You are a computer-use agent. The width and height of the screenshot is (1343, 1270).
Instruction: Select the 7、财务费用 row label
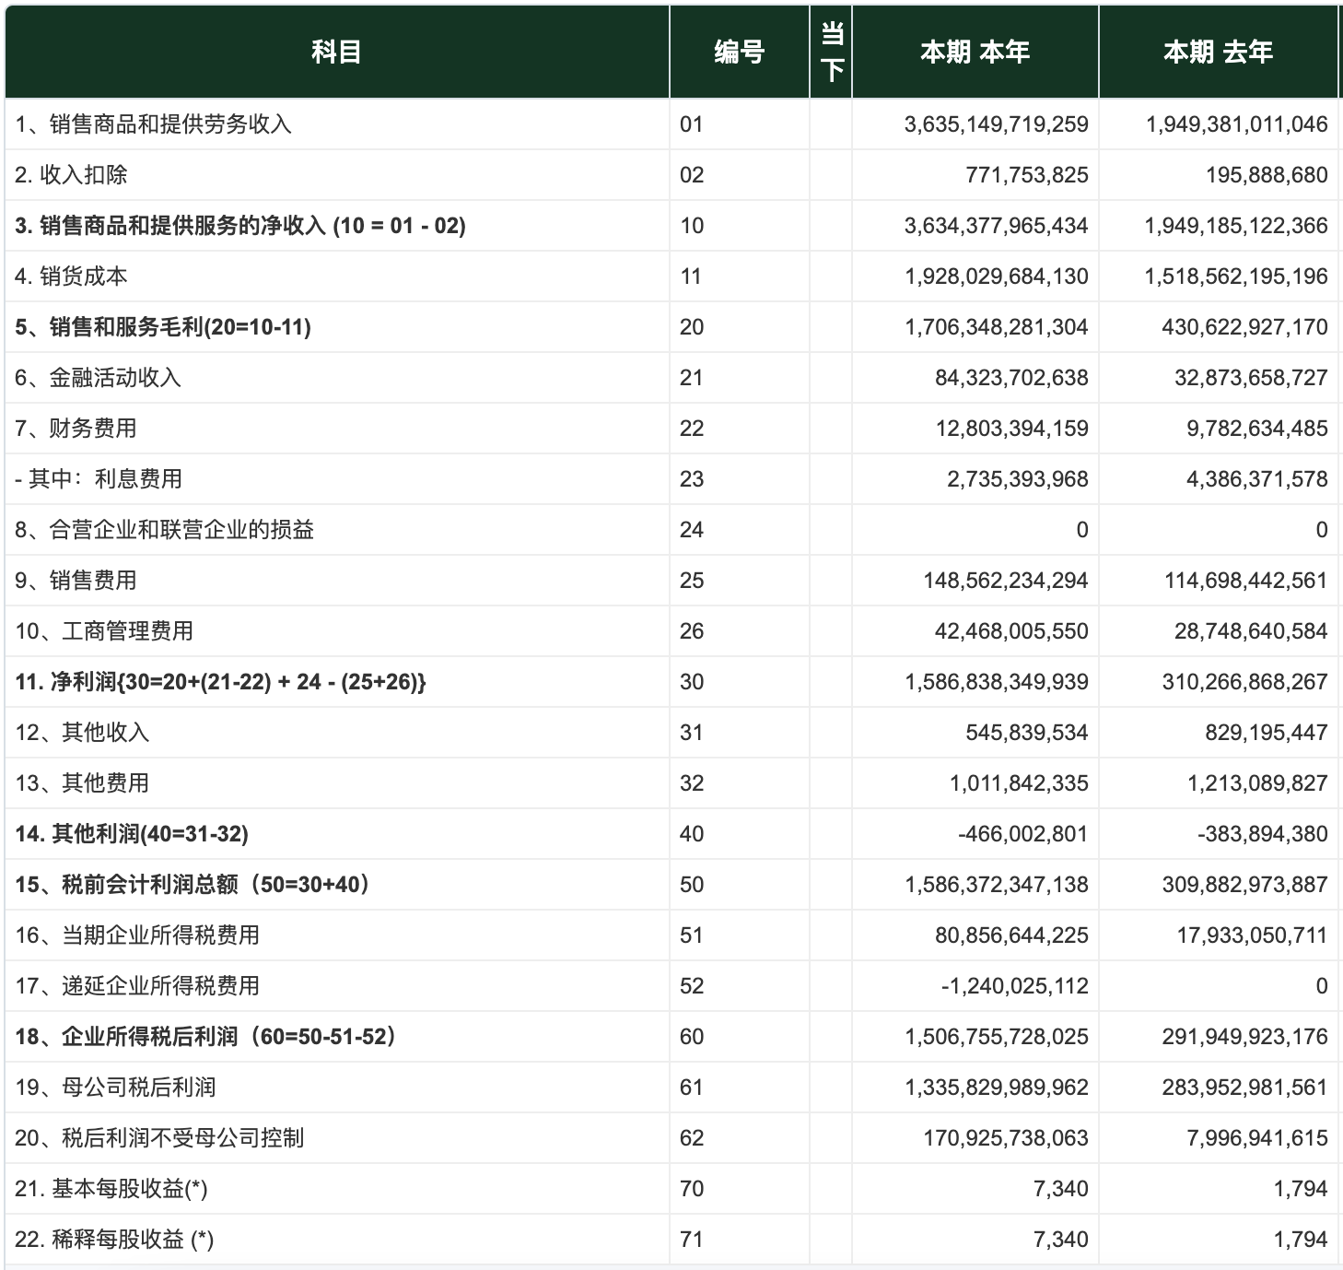point(76,429)
